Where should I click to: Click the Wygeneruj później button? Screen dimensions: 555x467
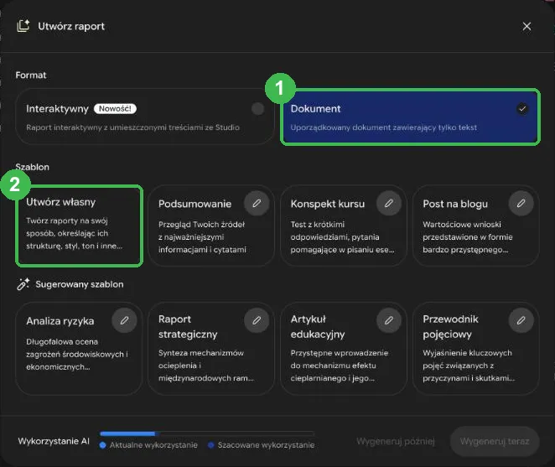(396, 441)
